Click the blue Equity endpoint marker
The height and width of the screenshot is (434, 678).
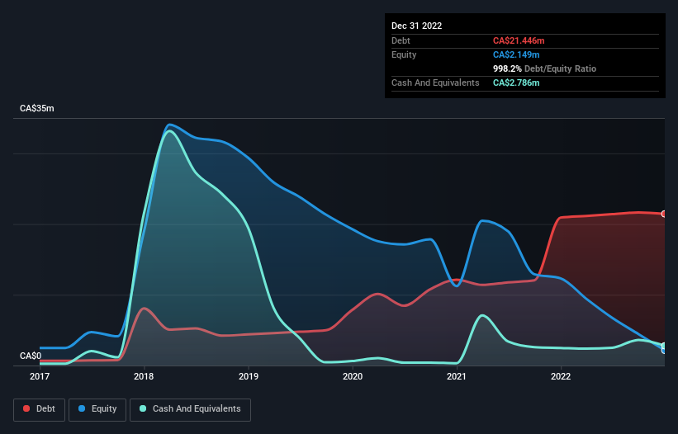coord(664,350)
